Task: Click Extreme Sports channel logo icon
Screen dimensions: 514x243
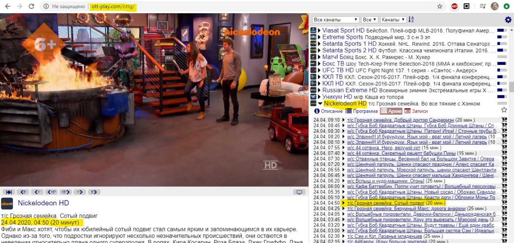Action: coord(314,37)
